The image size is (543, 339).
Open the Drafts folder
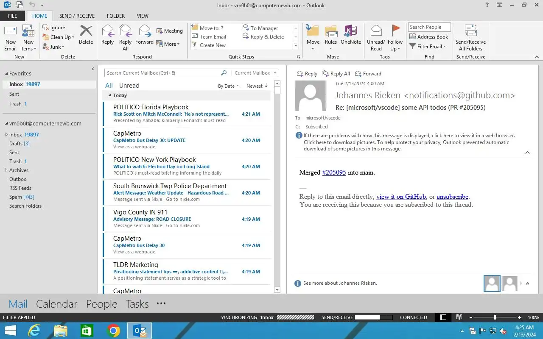(20, 144)
